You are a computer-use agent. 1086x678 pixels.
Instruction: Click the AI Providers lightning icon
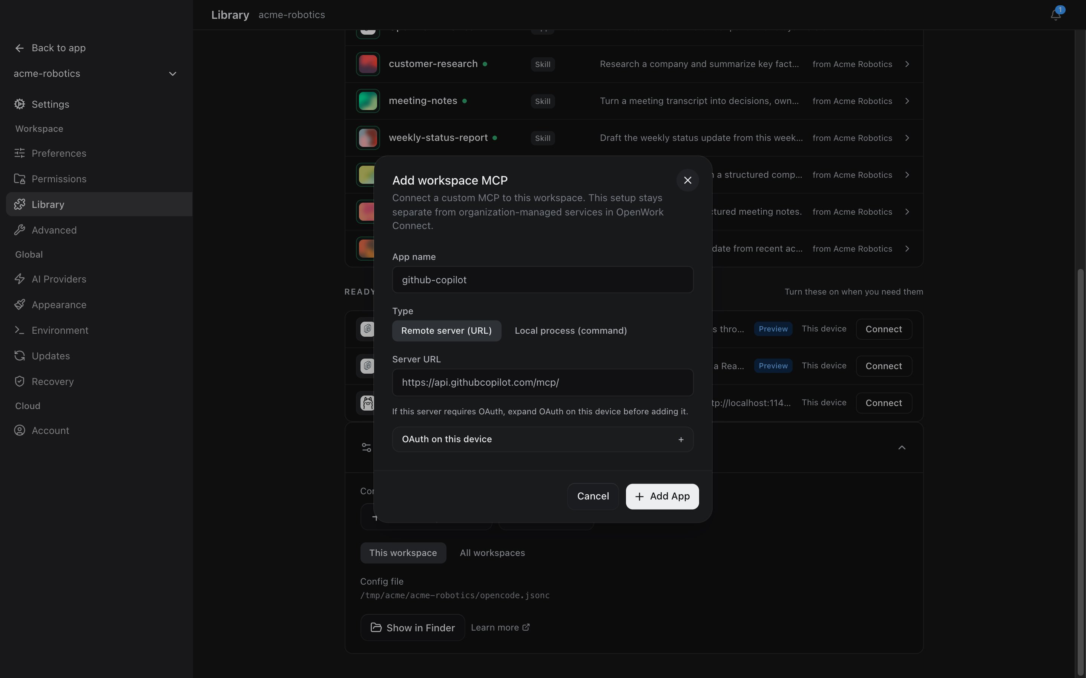pos(19,279)
